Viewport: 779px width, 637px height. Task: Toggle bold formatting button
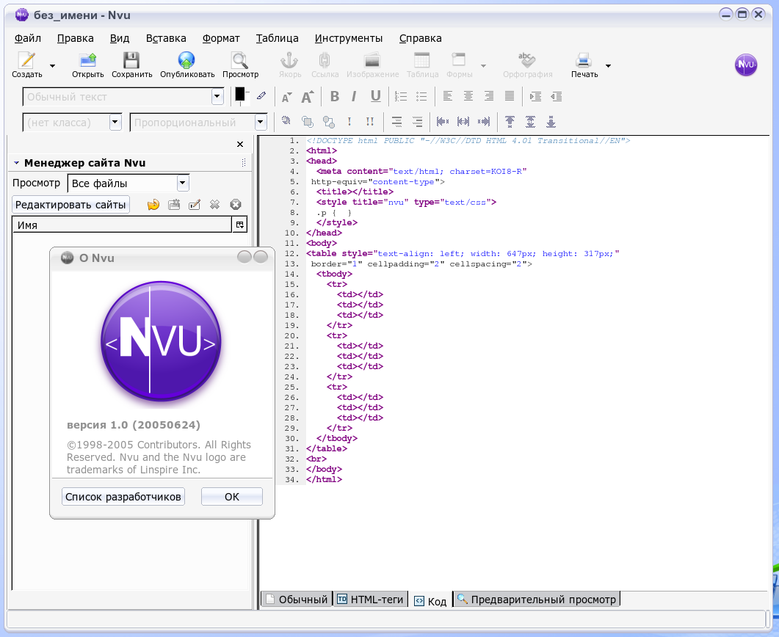[x=335, y=96]
